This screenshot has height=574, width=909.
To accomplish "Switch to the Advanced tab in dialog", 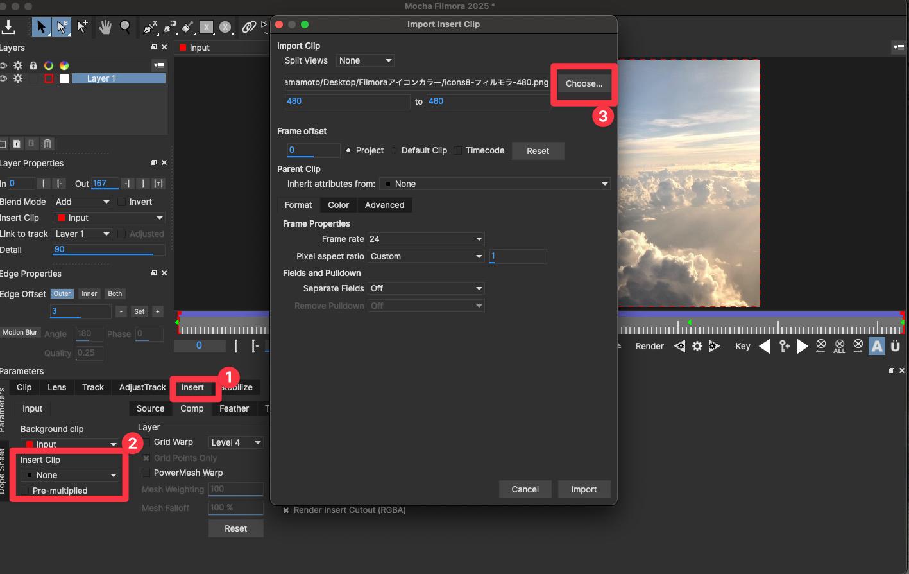I will (x=385, y=205).
